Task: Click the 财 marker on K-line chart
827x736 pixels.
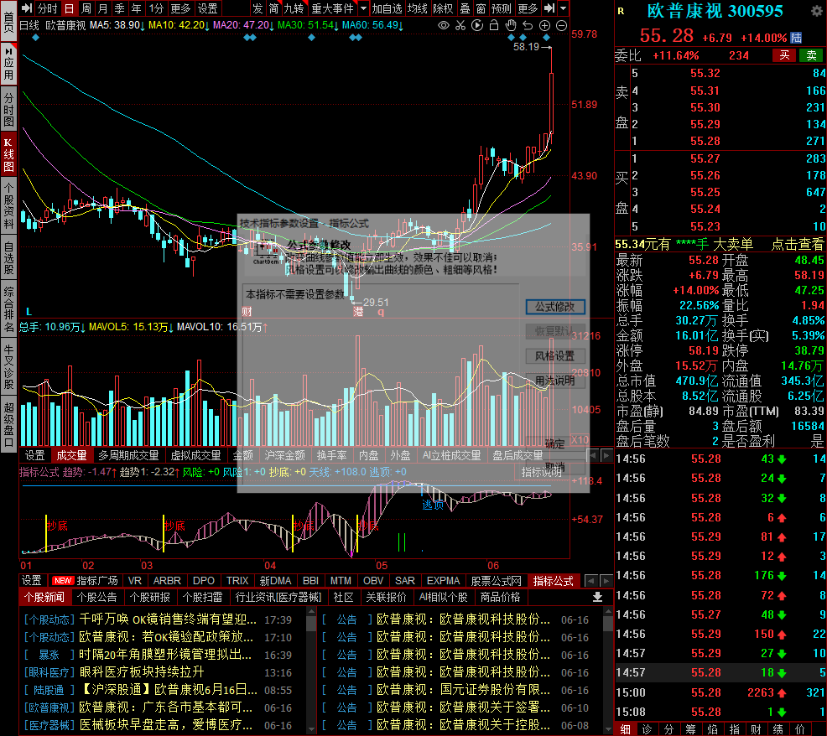Action: pyautogui.click(x=247, y=312)
